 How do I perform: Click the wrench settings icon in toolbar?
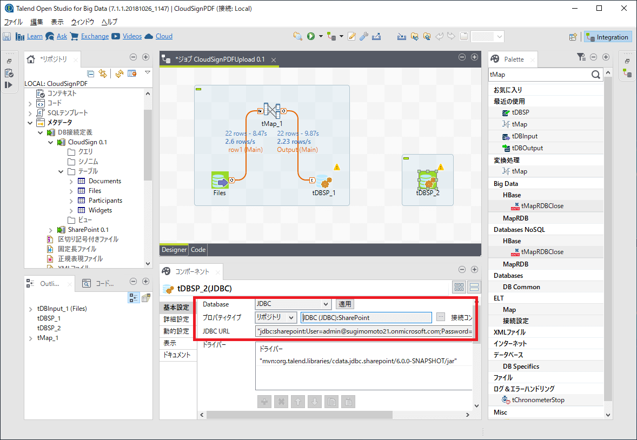(x=363, y=37)
